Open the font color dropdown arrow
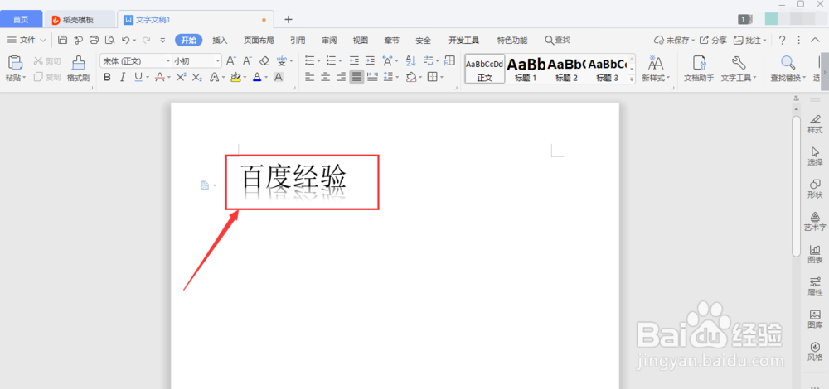 click(266, 78)
